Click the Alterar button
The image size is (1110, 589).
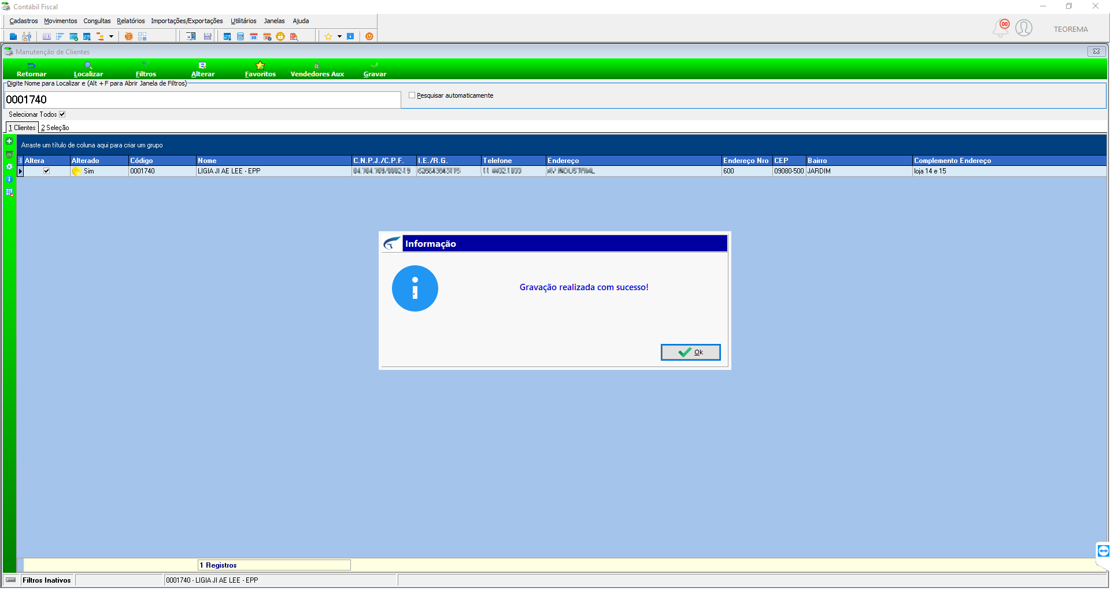click(x=203, y=69)
